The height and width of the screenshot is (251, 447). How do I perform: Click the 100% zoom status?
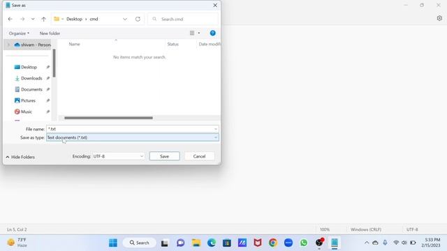point(324,229)
